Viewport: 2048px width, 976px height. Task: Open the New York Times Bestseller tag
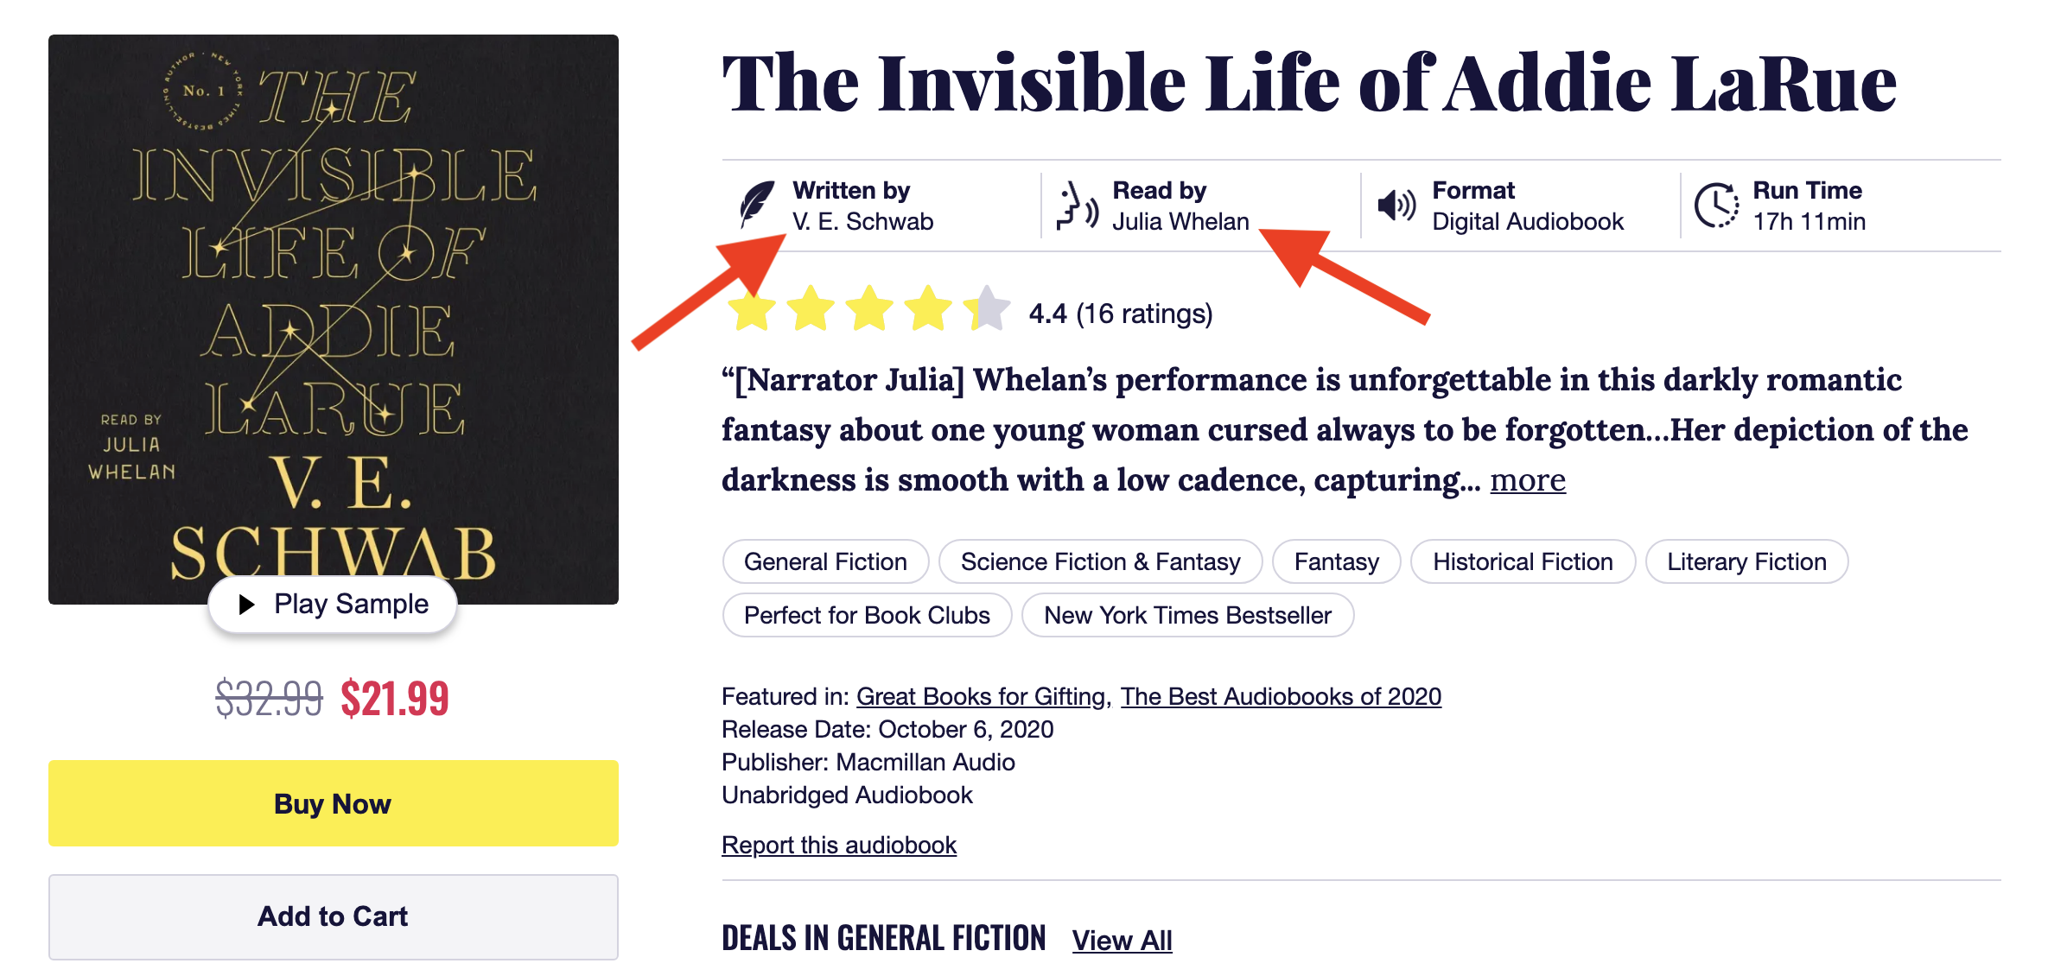coord(1187,616)
